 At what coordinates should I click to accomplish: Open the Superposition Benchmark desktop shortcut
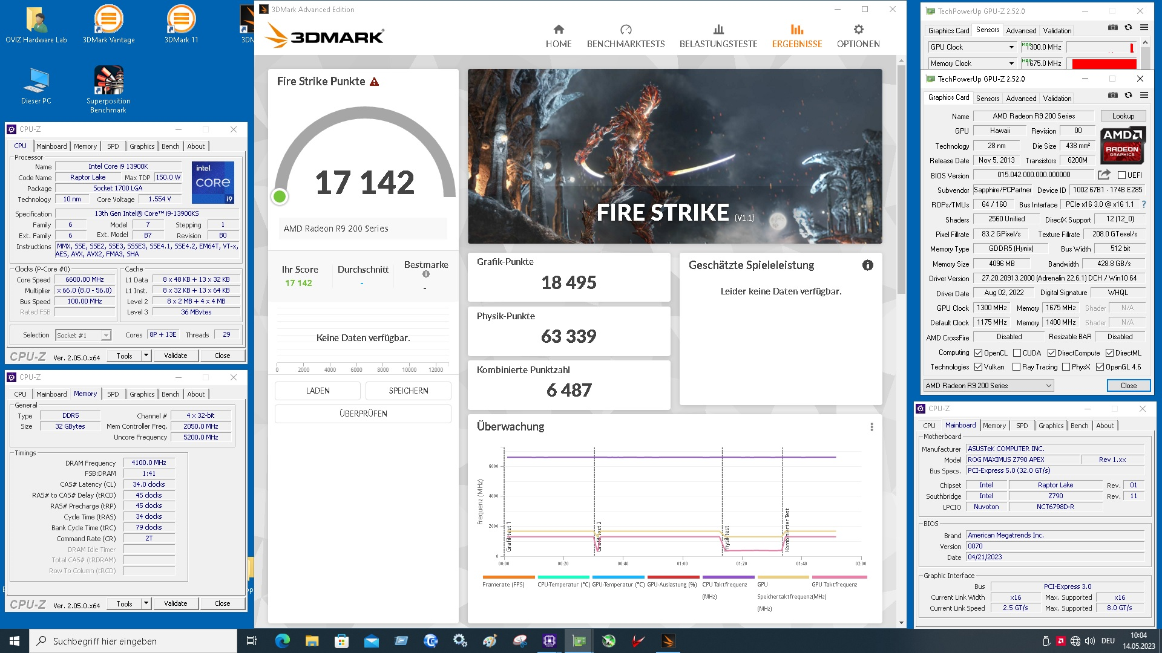coord(109,89)
